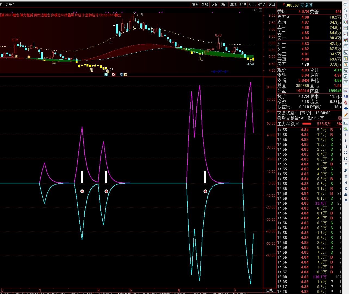Select the blue four-arrow move icon

tap(346, 108)
